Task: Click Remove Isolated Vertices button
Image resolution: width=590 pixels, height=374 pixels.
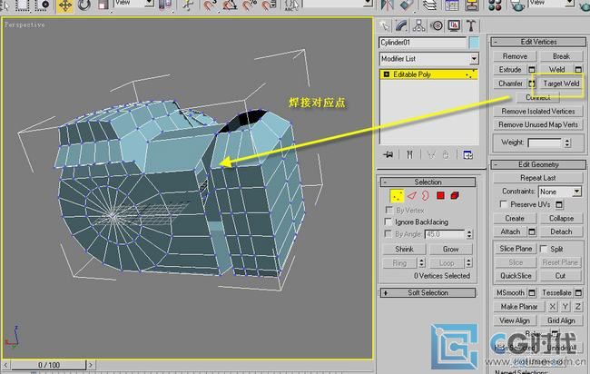Action: pos(538,112)
